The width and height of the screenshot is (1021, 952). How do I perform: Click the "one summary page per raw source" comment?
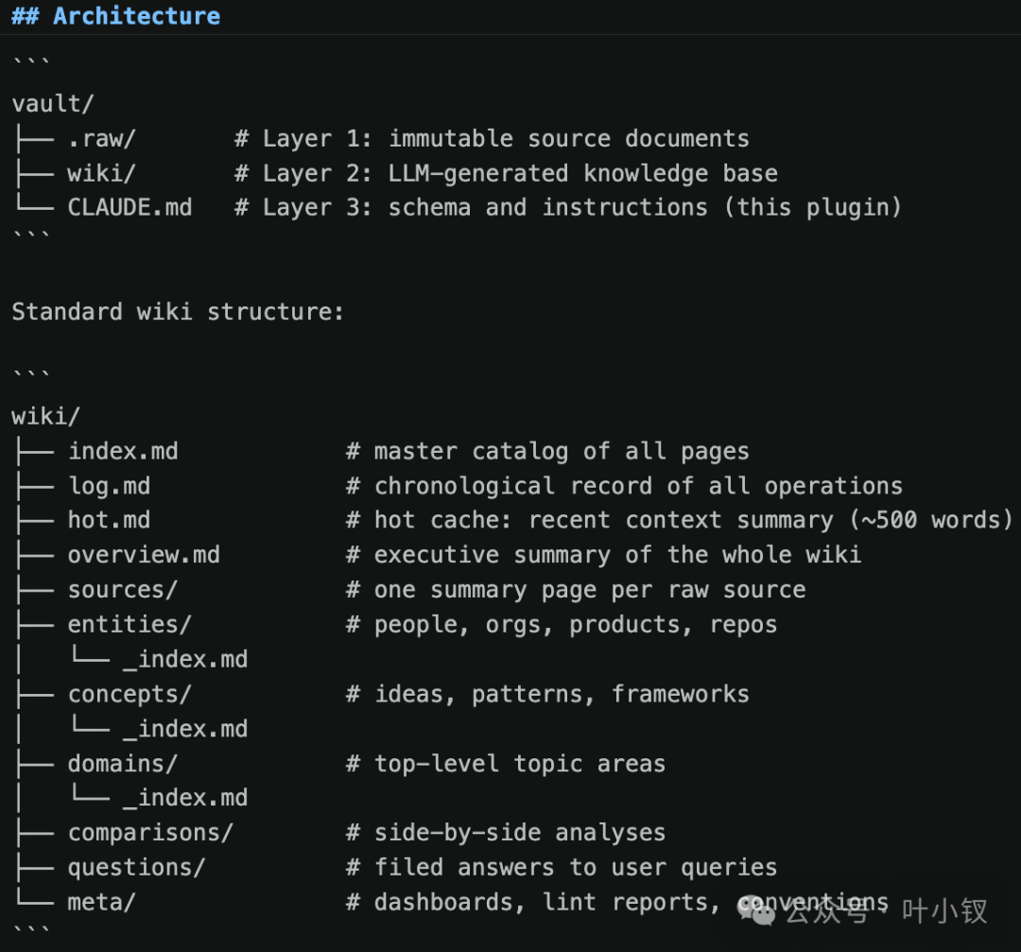tap(576, 590)
